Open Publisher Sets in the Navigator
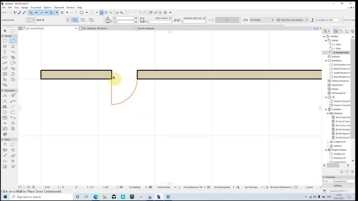The image size is (358, 201). [x=352, y=31]
